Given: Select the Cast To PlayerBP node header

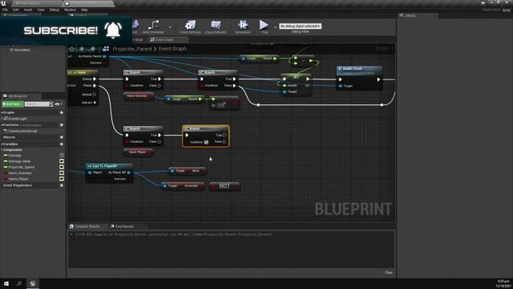Looking at the screenshot, I should (x=109, y=166).
